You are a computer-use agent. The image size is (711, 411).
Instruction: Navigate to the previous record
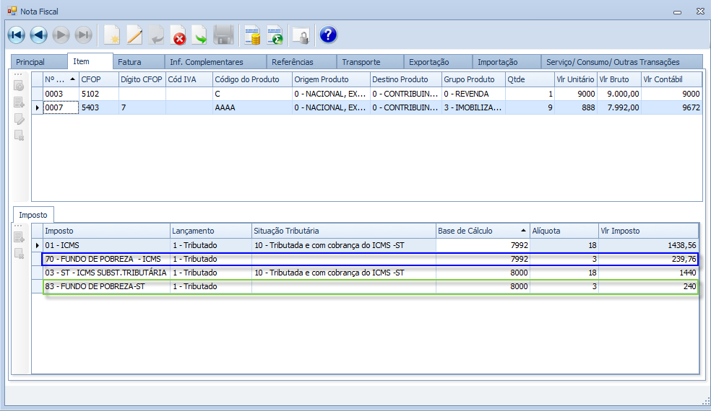[x=39, y=35]
